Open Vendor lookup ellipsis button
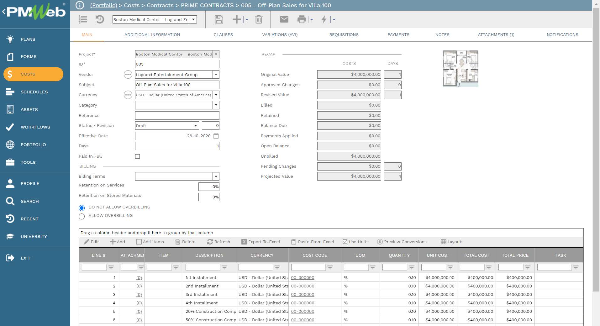The image size is (600, 326). 128,75
